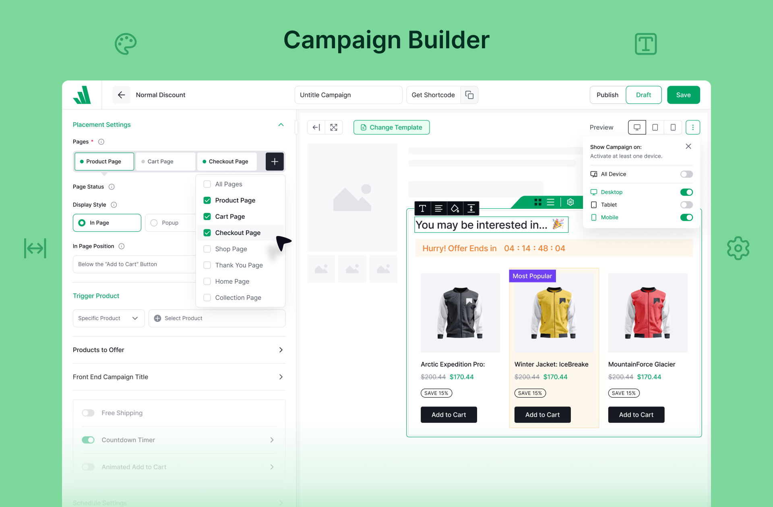Uncheck the Checkout Page checkbox
The width and height of the screenshot is (773, 507).
207,233
